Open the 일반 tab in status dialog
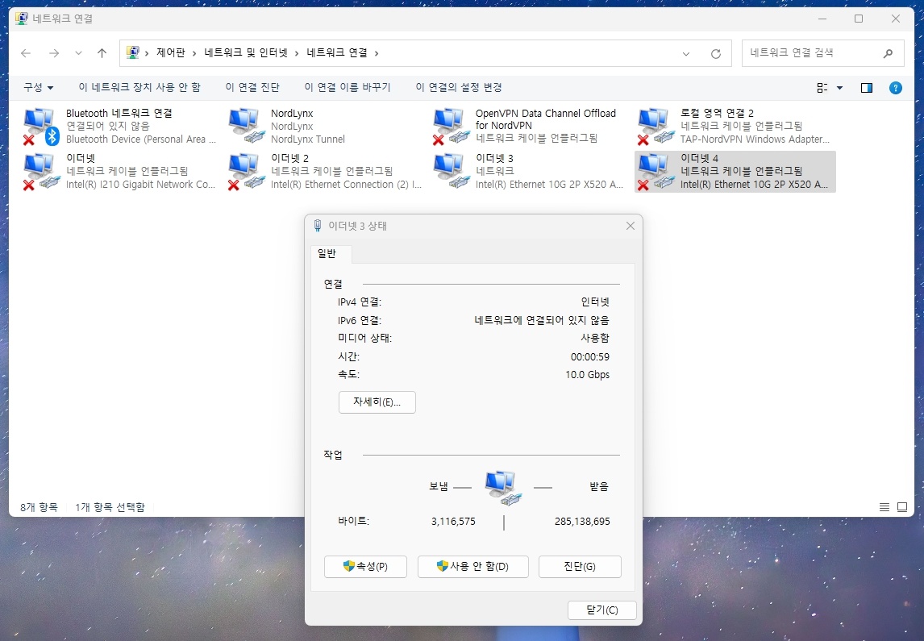Viewport: 924px width, 641px height. [327, 253]
